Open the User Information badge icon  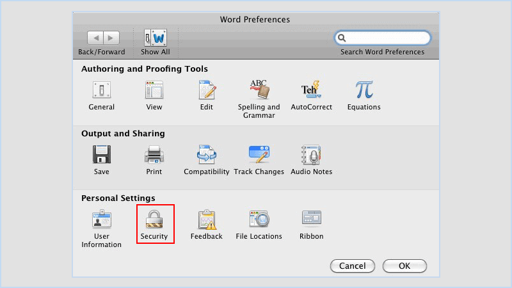[x=102, y=219]
